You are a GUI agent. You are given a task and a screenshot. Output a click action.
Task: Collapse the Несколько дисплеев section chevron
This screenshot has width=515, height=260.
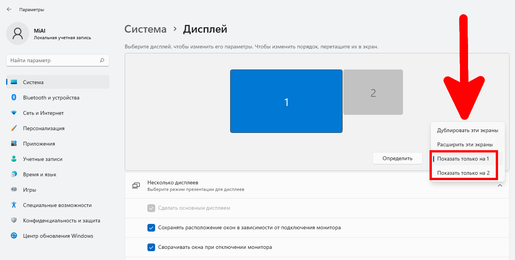(x=500, y=185)
